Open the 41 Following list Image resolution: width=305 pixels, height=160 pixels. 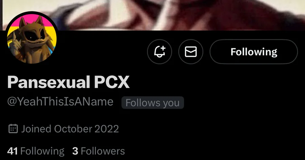coord(36,151)
